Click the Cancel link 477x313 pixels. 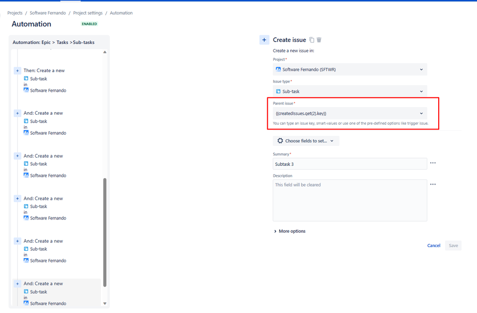click(x=434, y=246)
